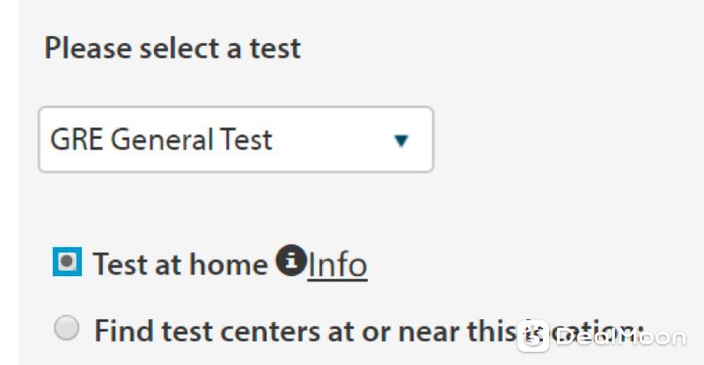Click 'Find test centers at or near' label
This screenshot has width=704, height=365.
(279, 332)
